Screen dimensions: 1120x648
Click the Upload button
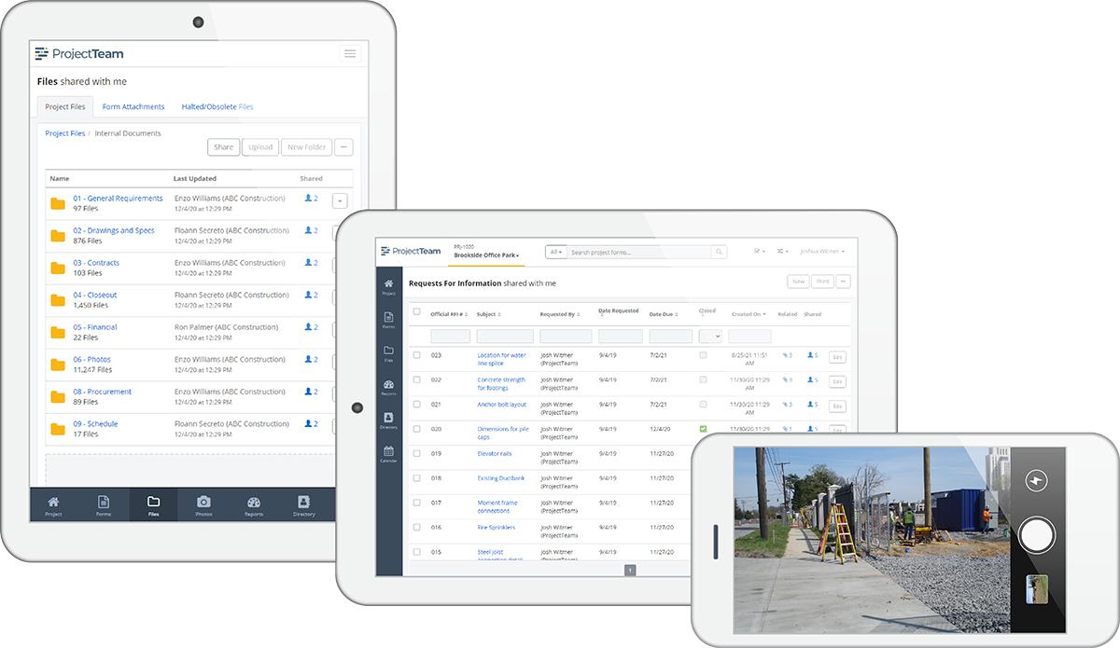[259, 146]
